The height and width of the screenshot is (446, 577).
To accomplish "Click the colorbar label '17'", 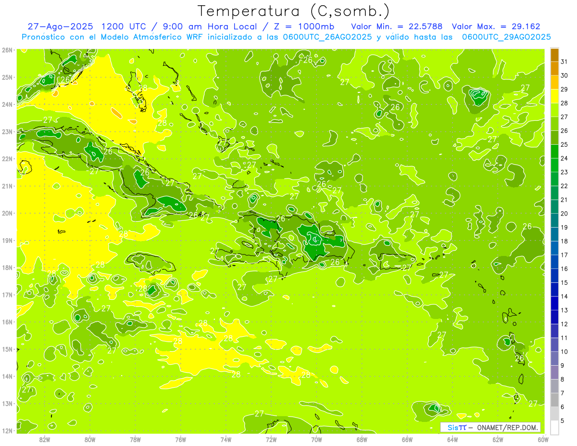I will 564,255.
